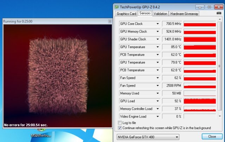The height and width of the screenshot is (142, 225).
Task: Select the Sensors tab
Action: [x=145, y=13]
